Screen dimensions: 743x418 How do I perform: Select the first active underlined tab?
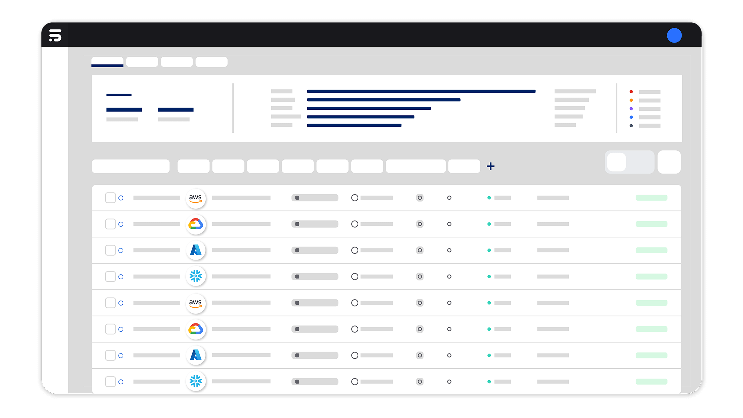[x=107, y=62]
